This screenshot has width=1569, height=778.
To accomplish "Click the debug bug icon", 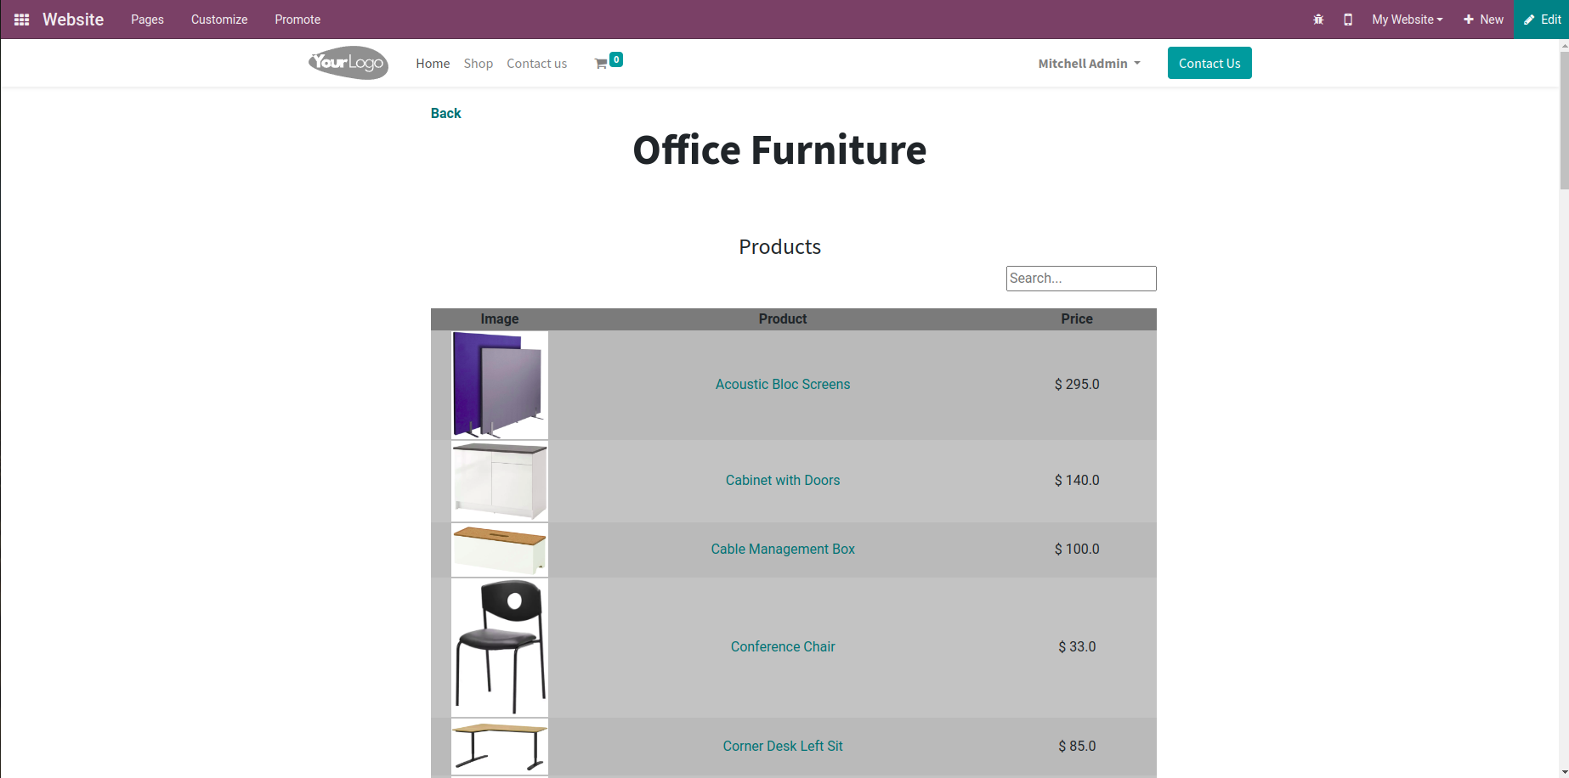I will click(1318, 20).
